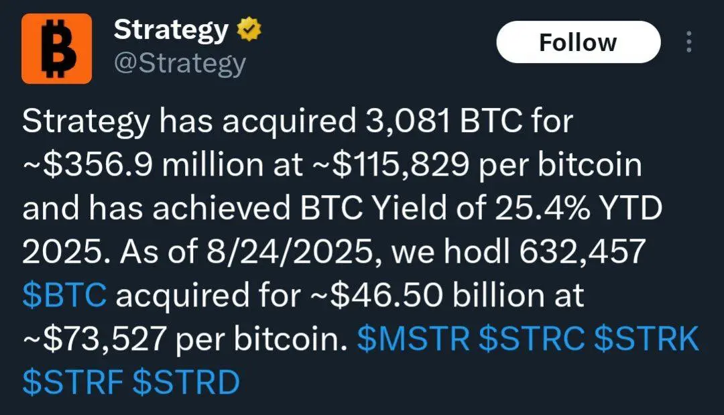Open the $MSTR cashtag link
The image size is (724, 415).
414,339
